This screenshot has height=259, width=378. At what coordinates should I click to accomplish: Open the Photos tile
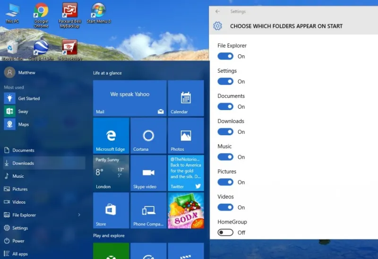click(x=186, y=136)
